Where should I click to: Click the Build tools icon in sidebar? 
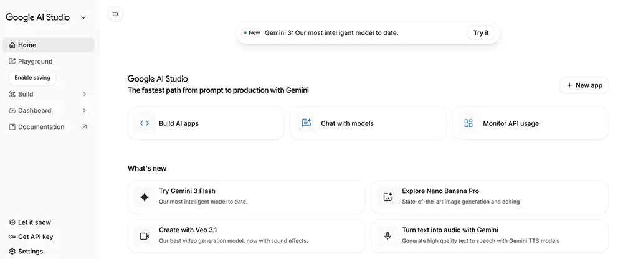pyautogui.click(x=12, y=94)
